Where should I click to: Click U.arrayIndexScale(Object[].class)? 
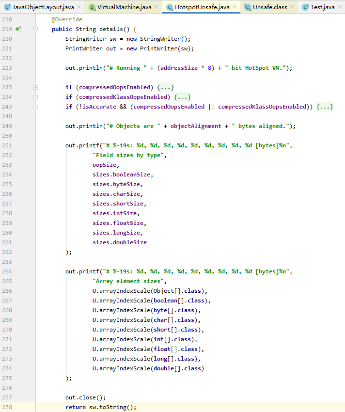coord(148,291)
